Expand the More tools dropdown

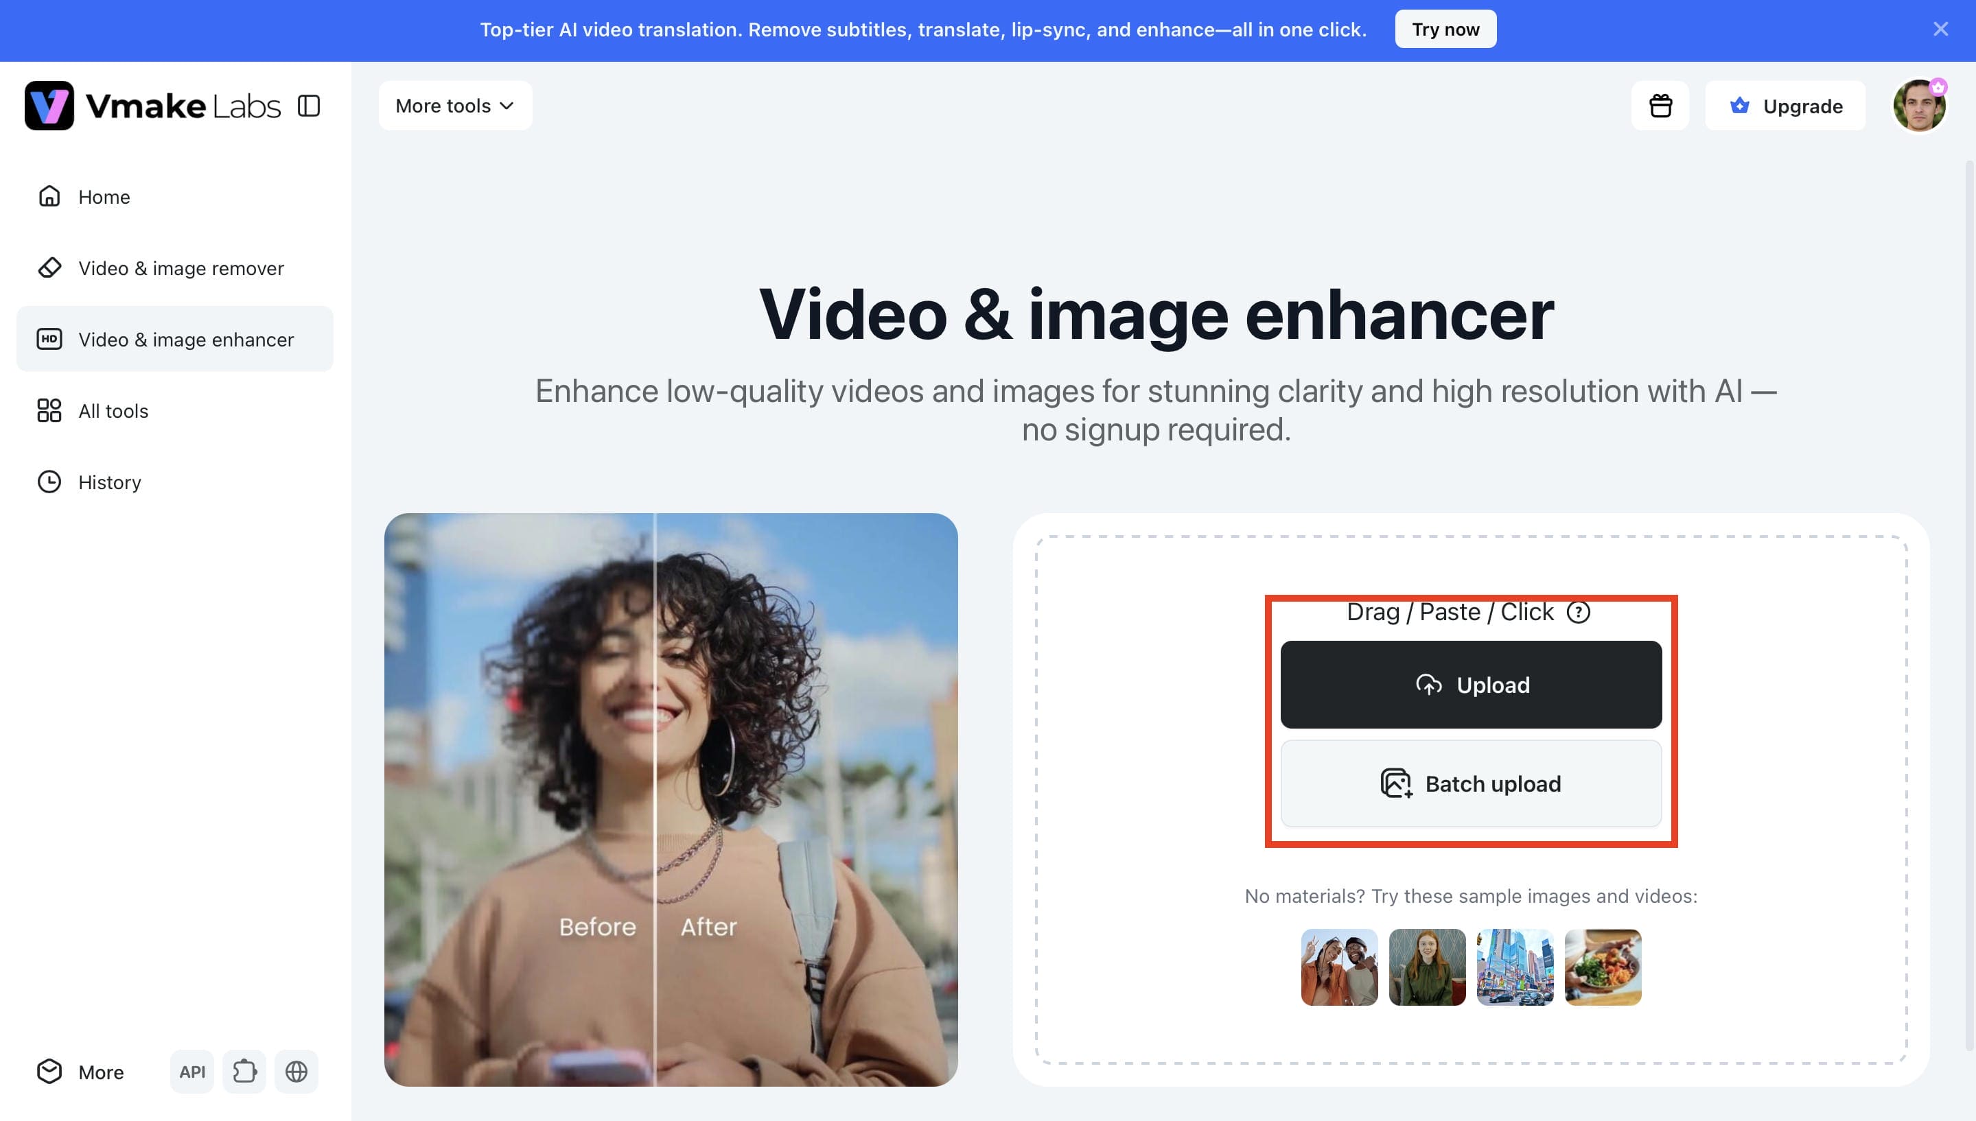coord(455,106)
